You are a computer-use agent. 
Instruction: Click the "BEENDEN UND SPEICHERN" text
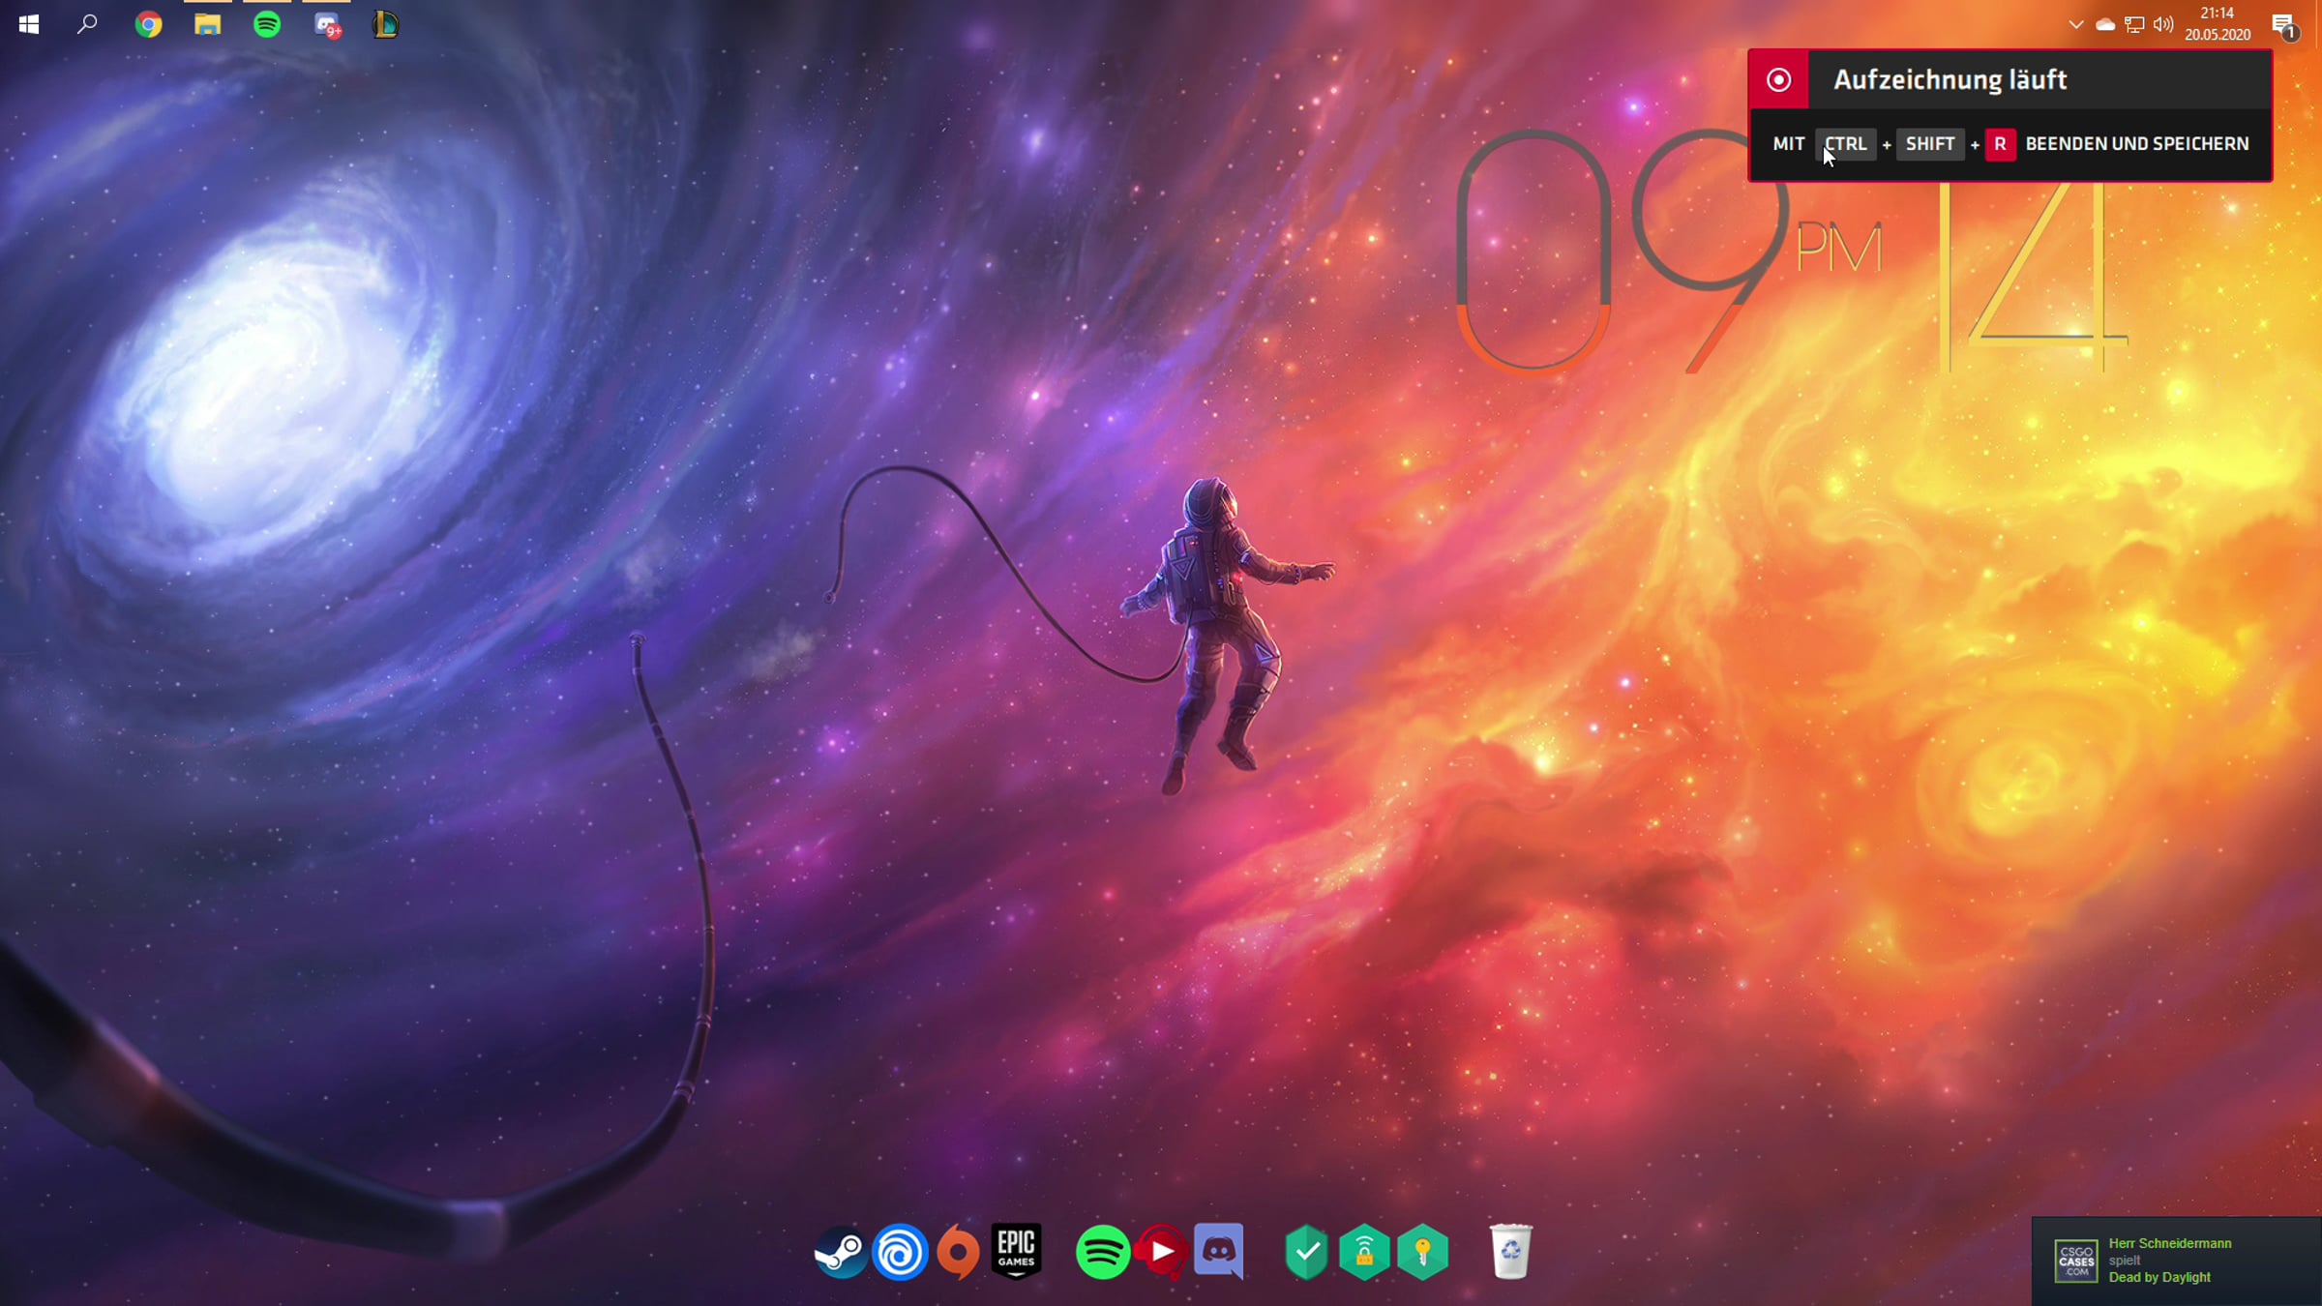pos(2136,144)
